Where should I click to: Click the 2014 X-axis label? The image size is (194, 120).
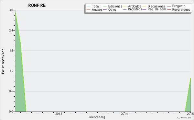pyautogui.click(x=124, y=114)
